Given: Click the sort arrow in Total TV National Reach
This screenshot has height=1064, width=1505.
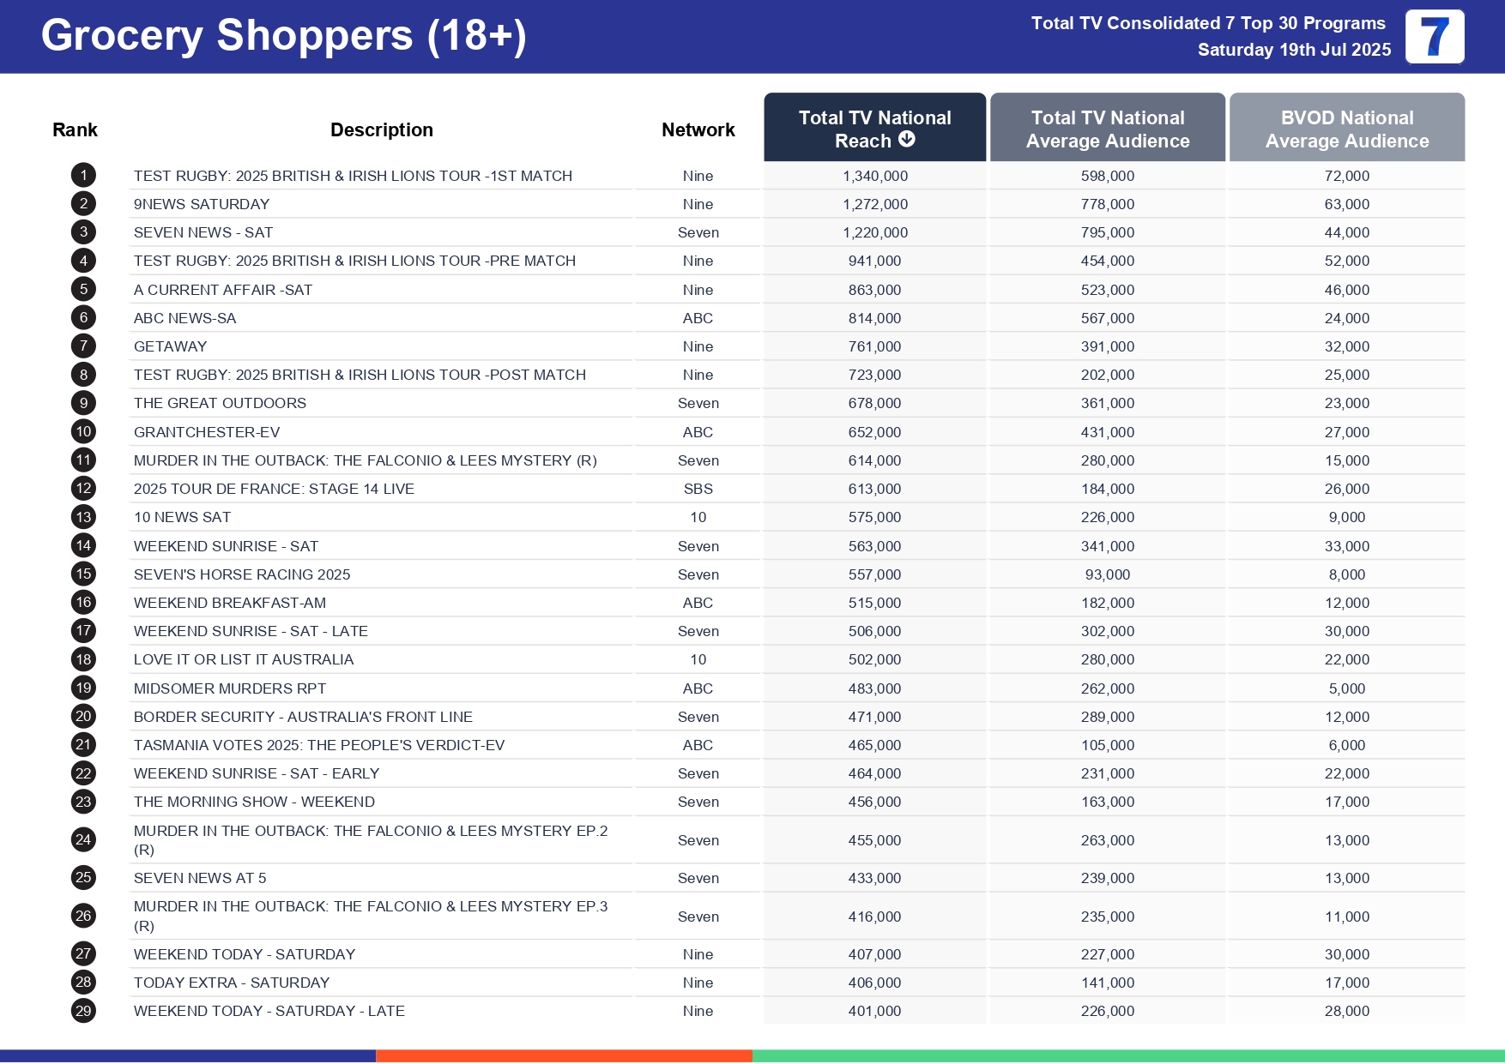Looking at the screenshot, I should 907,140.
